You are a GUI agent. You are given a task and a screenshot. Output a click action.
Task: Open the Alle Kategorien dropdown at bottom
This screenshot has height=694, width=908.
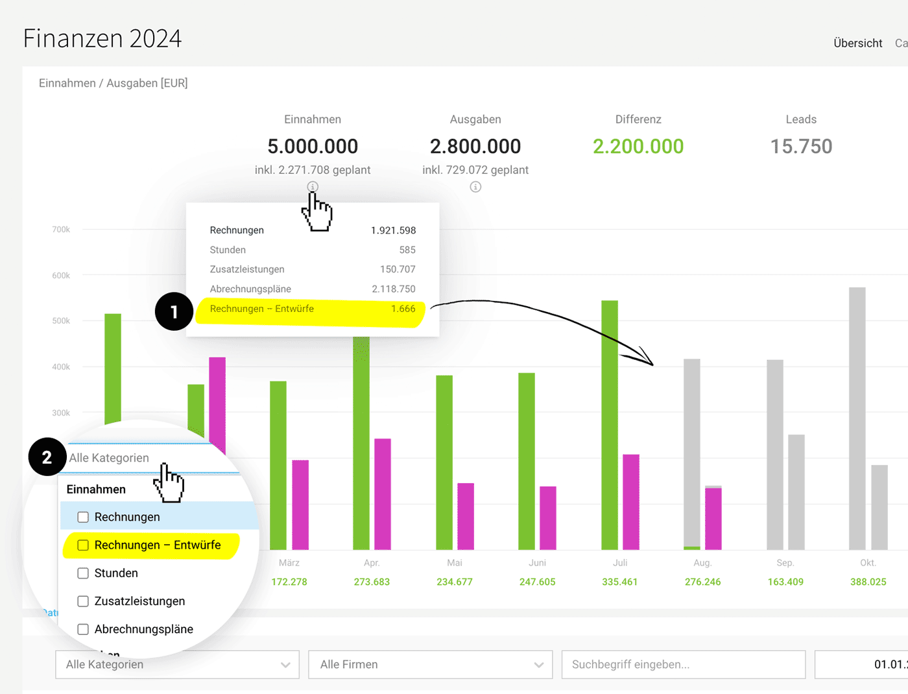(x=177, y=664)
